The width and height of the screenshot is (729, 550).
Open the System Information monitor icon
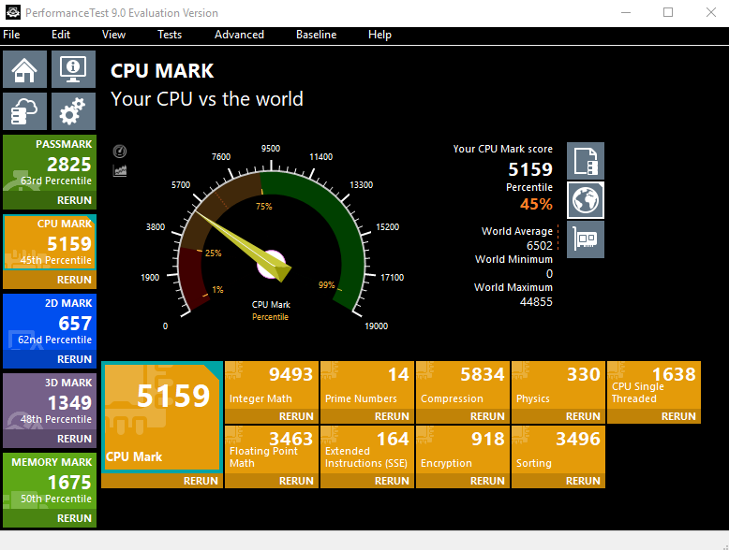click(x=73, y=69)
